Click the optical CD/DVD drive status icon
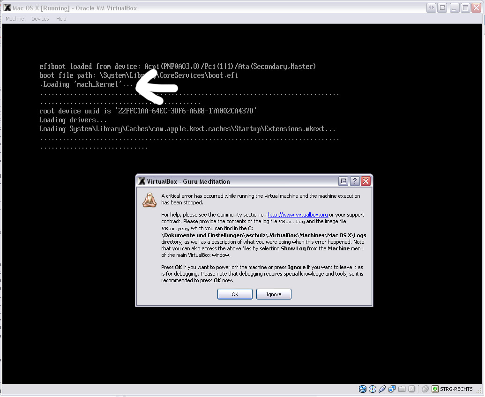The width and height of the screenshot is (485, 397). pos(373,389)
